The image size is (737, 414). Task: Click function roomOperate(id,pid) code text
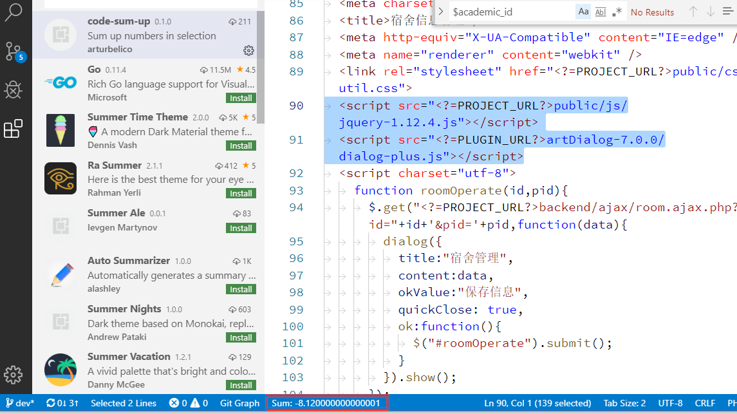(x=462, y=191)
